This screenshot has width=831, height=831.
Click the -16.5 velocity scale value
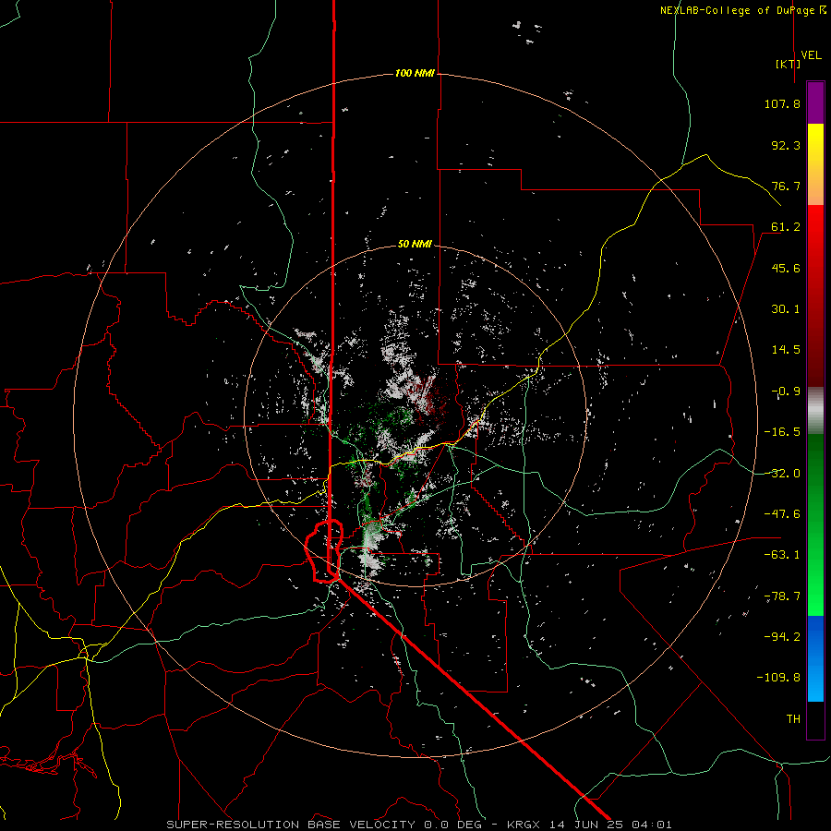click(x=782, y=432)
